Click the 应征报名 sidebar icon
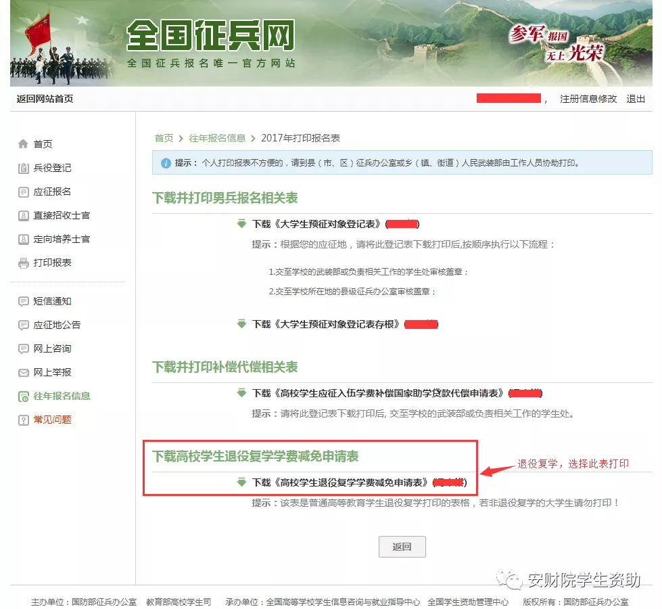662x609 pixels. pyautogui.click(x=24, y=191)
